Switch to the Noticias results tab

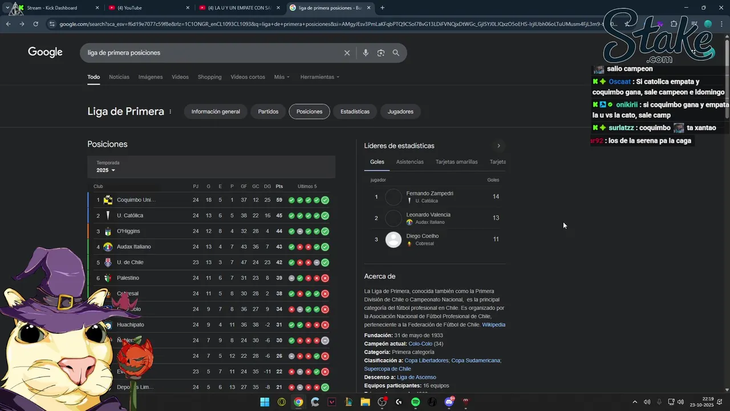tap(119, 77)
